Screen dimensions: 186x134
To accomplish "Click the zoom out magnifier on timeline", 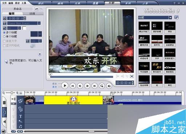I will coord(4,93).
